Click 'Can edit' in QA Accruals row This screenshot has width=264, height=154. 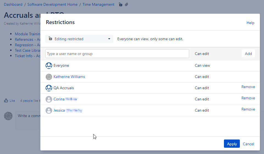tap(202, 88)
